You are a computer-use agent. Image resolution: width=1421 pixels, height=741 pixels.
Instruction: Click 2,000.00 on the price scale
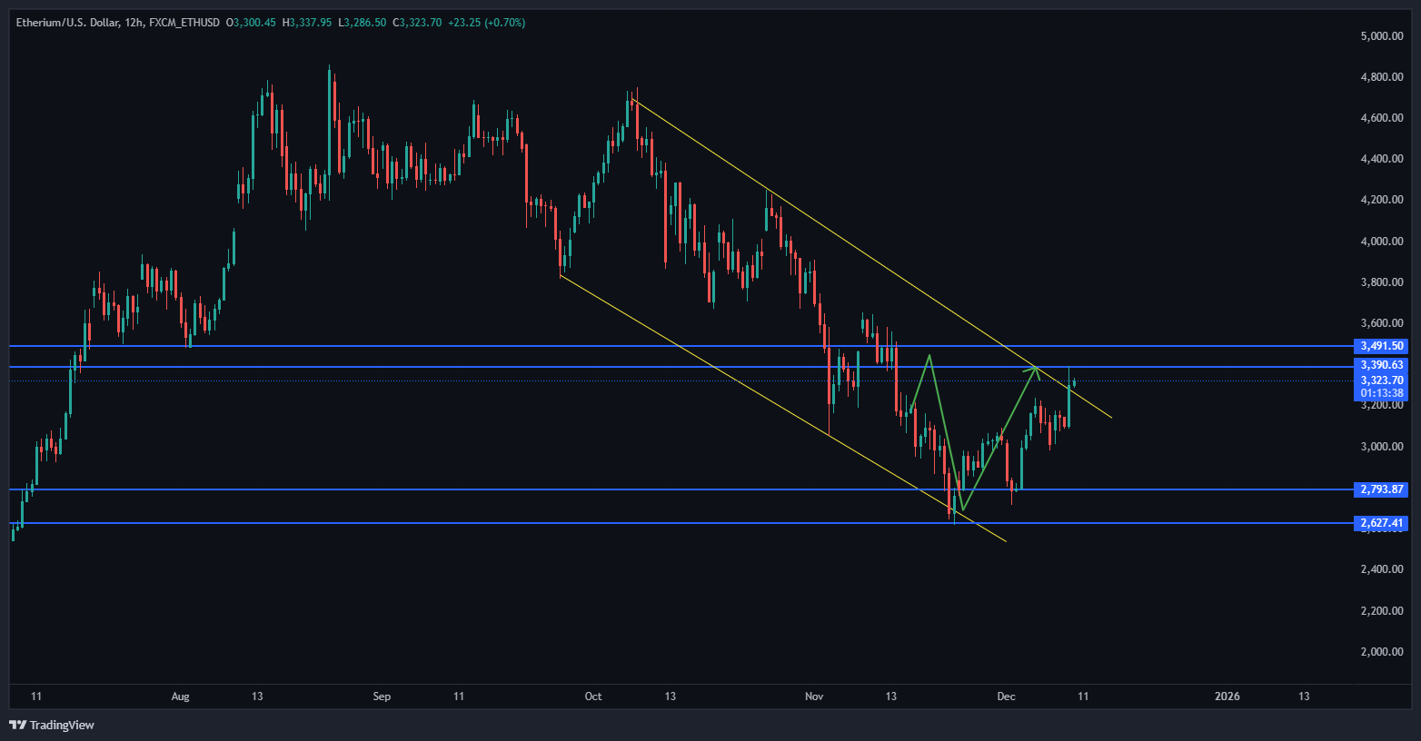coord(1381,652)
